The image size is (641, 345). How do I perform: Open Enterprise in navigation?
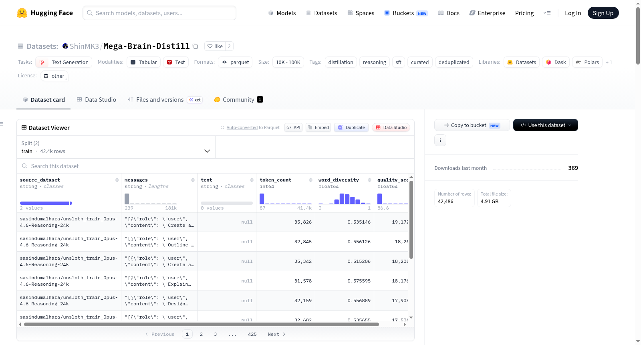(488, 13)
